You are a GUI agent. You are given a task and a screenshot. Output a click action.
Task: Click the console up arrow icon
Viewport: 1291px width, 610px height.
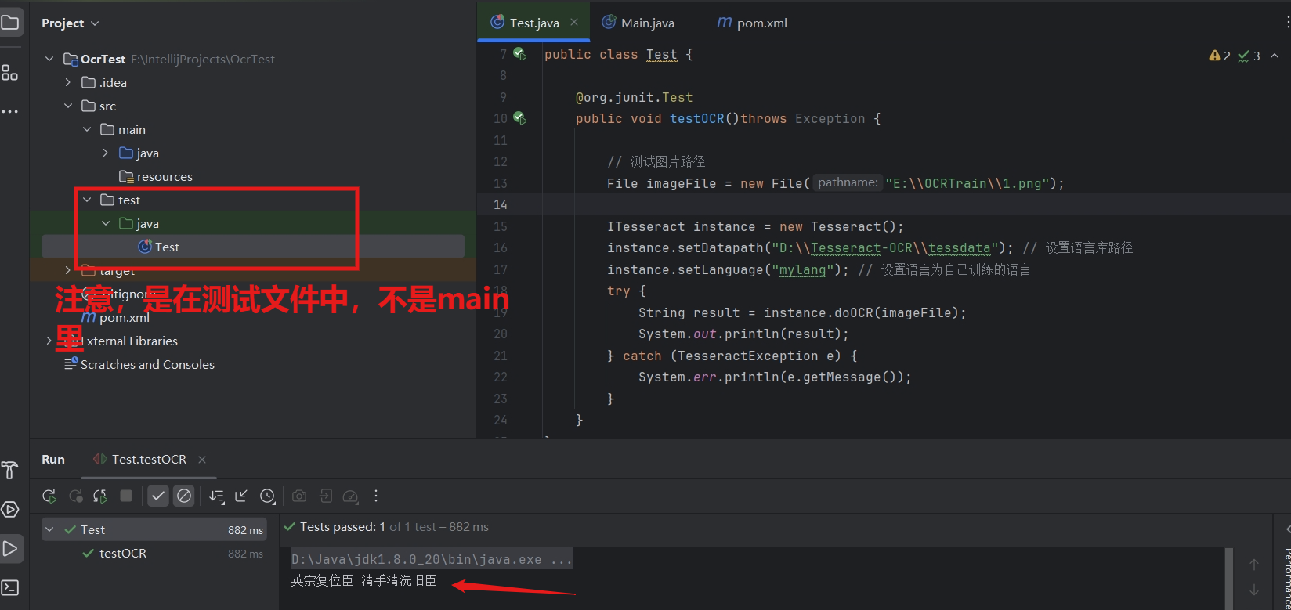1254,564
